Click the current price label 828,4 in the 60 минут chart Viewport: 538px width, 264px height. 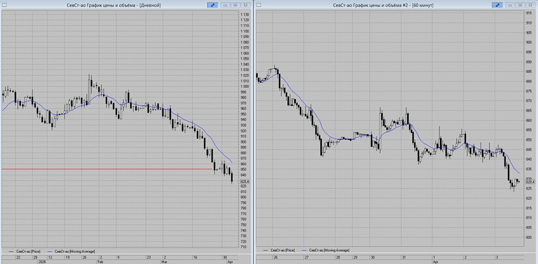point(531,182)
